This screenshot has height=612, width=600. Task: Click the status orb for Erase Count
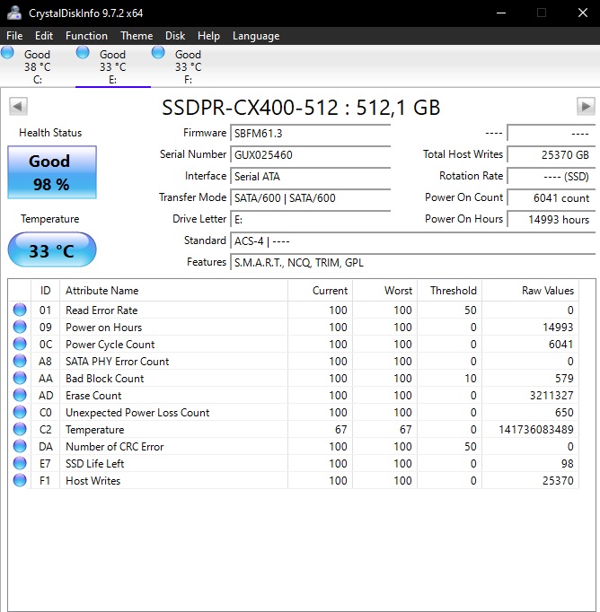tap(20, 395)
